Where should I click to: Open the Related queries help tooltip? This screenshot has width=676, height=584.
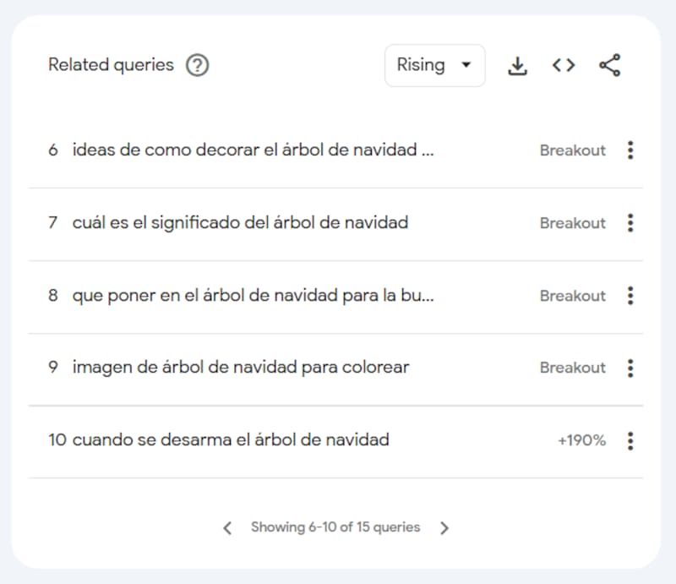pyautogui.click(x=198, y=65)
